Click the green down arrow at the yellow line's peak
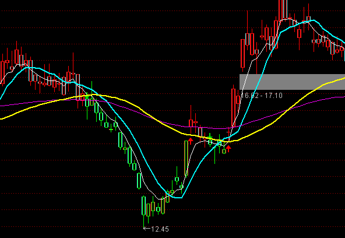345x238 pixels. [x=87, y=96]
